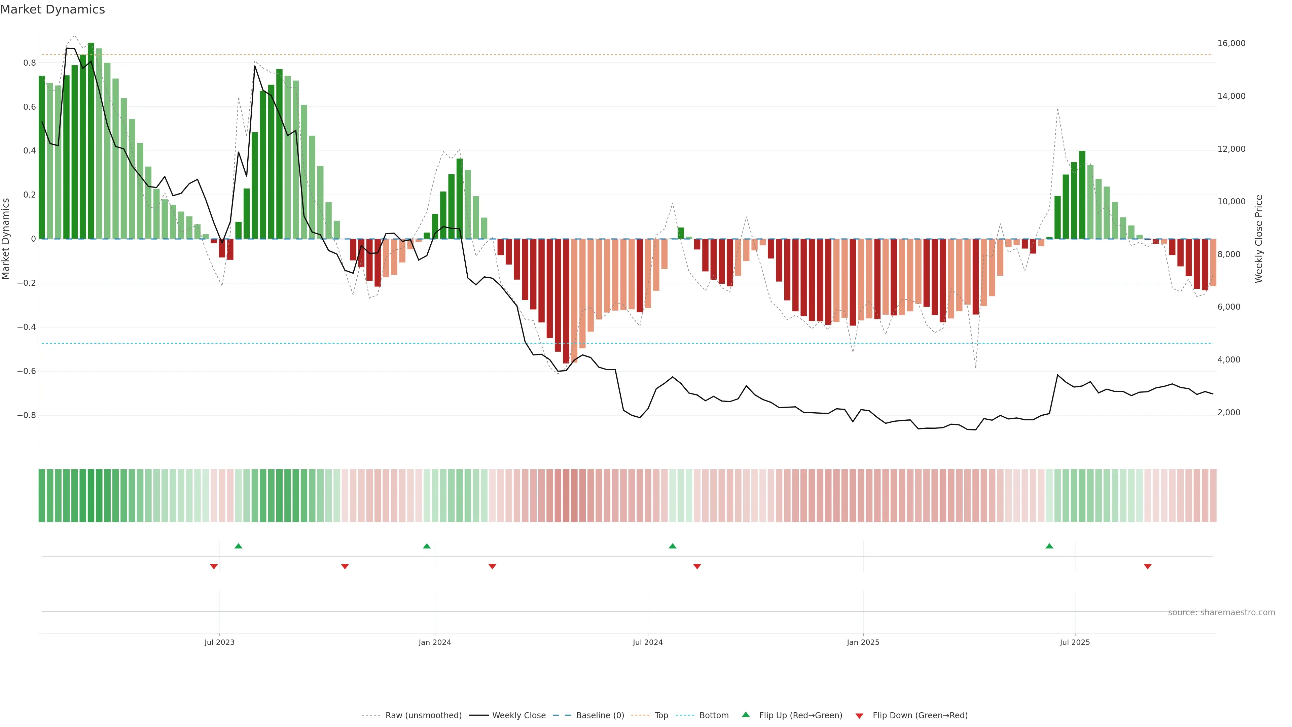Click the Top legend label
This screenshot has width=1292, height=727.
[661, 716]
